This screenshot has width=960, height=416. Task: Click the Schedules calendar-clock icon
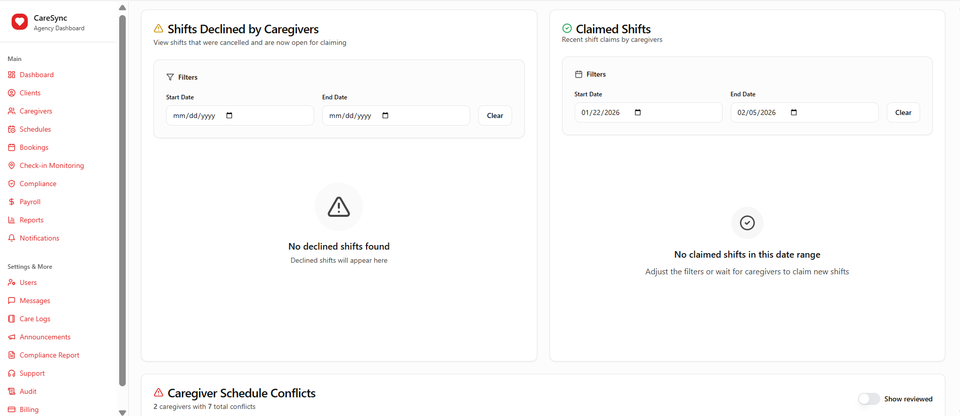12,129
